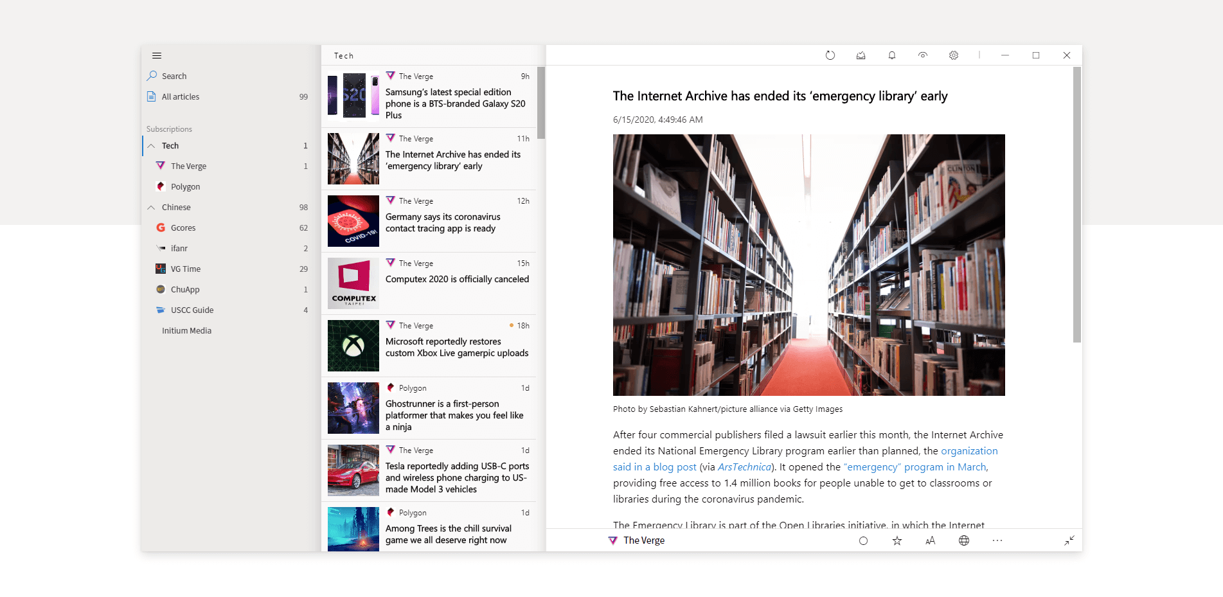
Task: Toggle read status circle icon
Action: coord(863,540)
